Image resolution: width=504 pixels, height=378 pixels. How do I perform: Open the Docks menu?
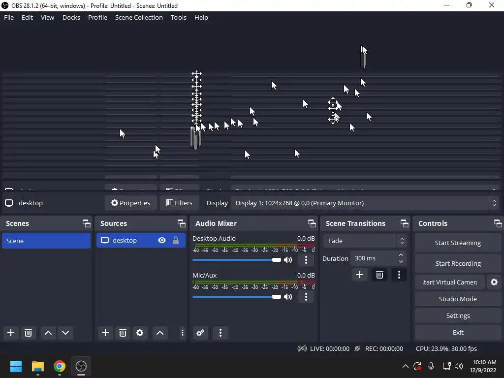[71, 17]
